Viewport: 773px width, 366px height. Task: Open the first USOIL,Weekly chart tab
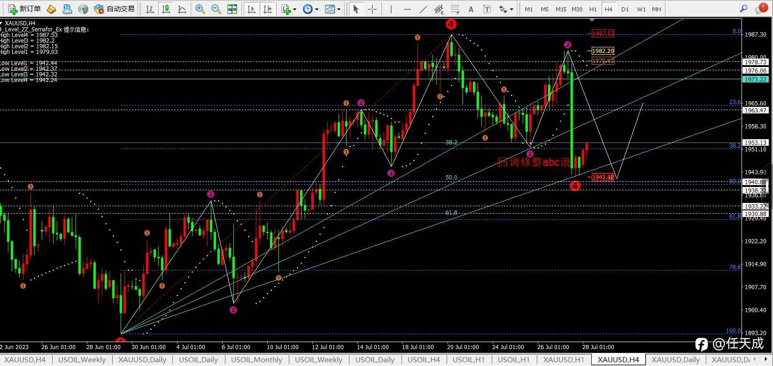pos(82,359)
